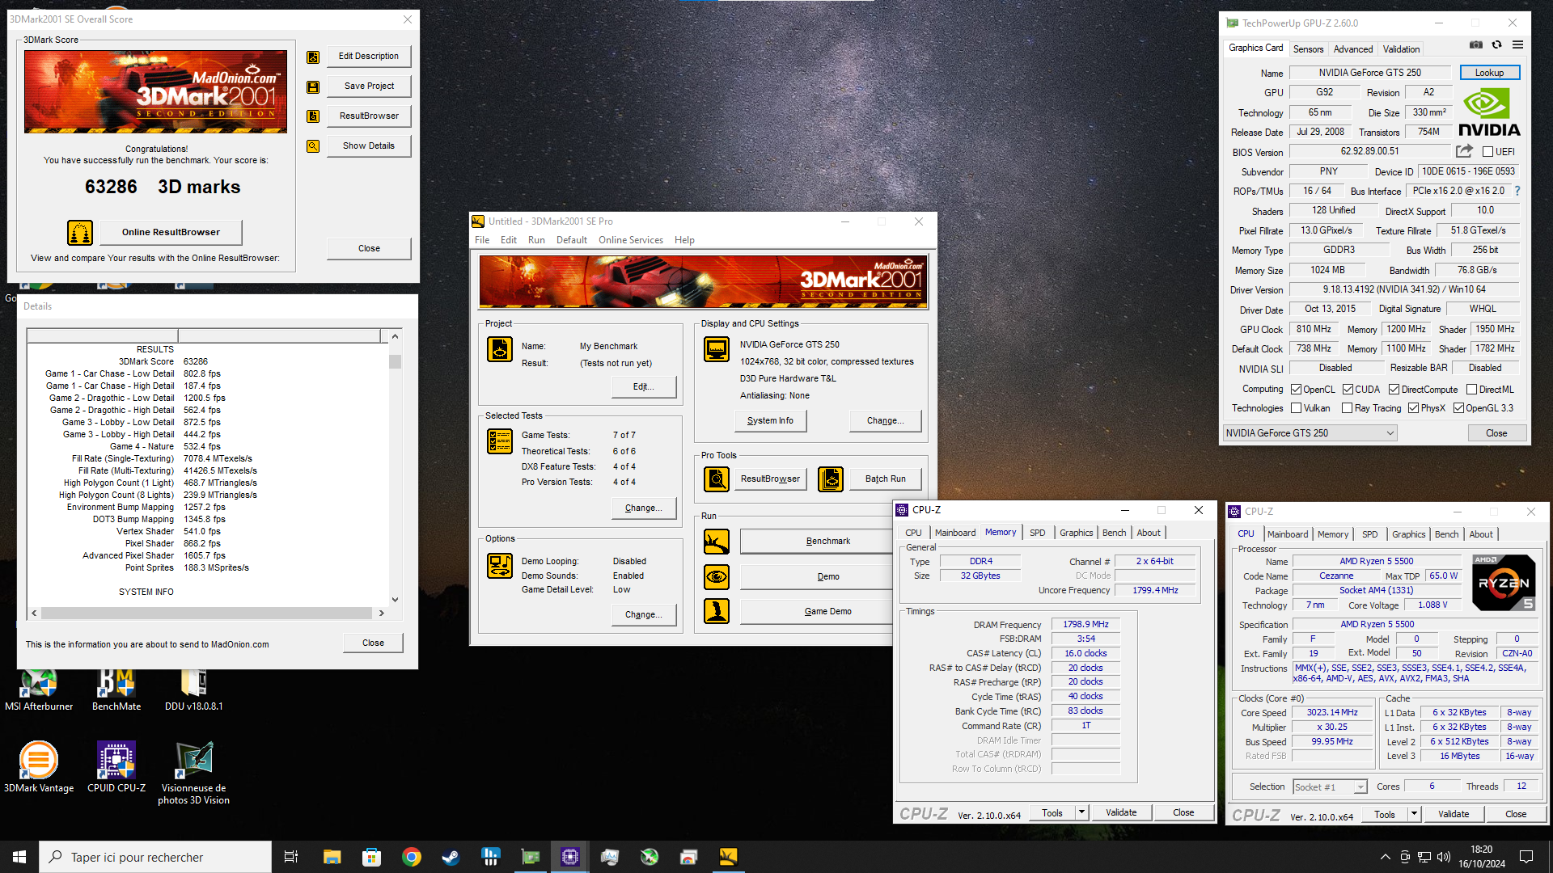Toggle the Vulkan checkbox

(1296, 408)
